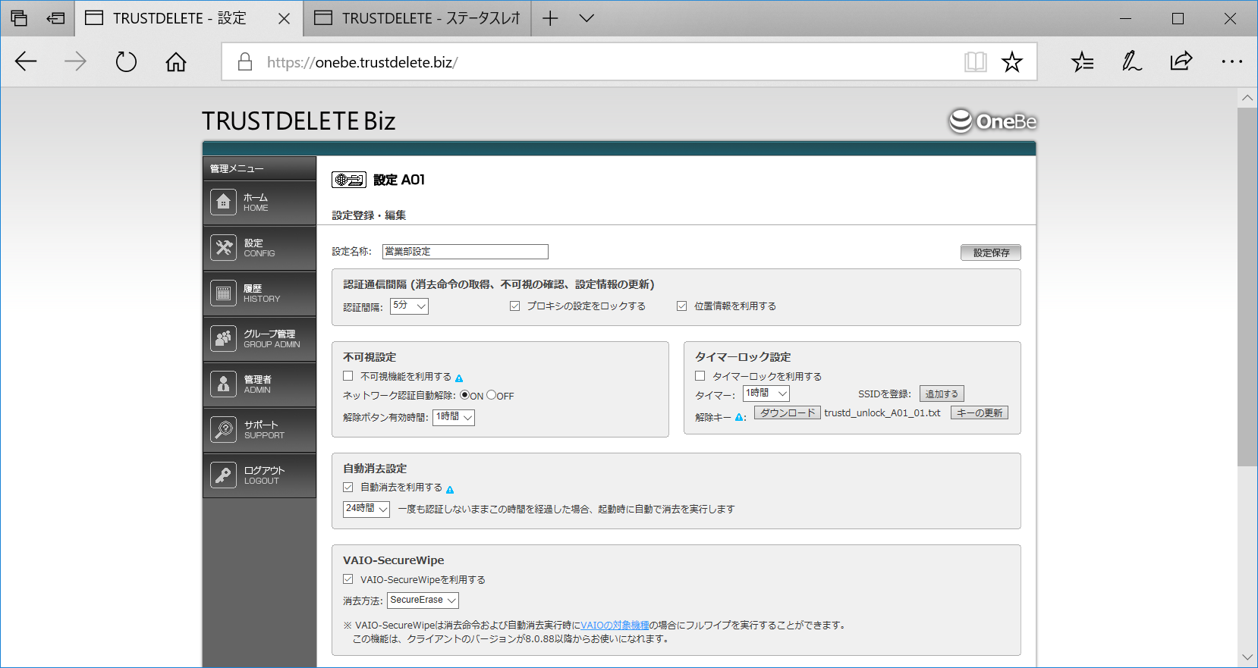Image resolution: width=1258 pixels, height=668 pixels.
Task: Click info triangle next to 解除キー
Action: [739, 417]
